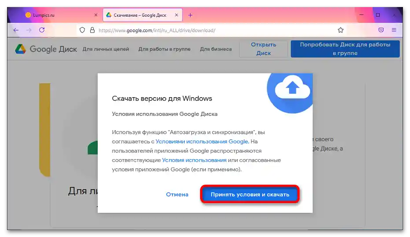Open the Firefox hamburger menu
Image resolution: width=410 pixels, height=237 pixels.
point(394,30)
